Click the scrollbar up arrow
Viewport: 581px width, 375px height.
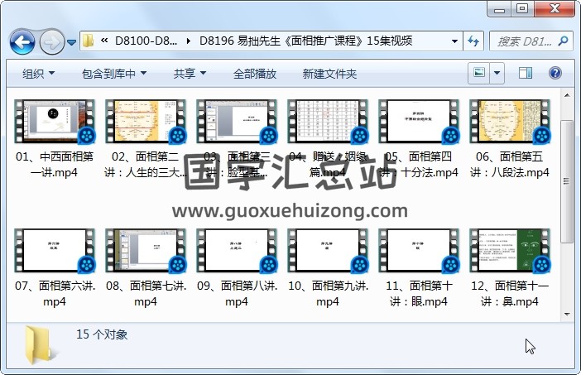pyautogui.click(x=567, y=95)
